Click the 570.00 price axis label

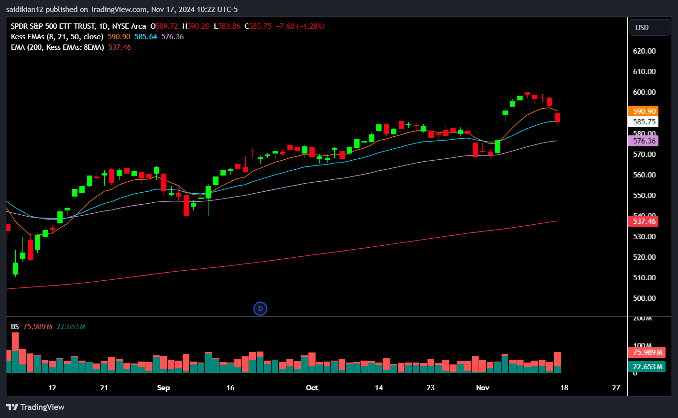click(644, 154)
